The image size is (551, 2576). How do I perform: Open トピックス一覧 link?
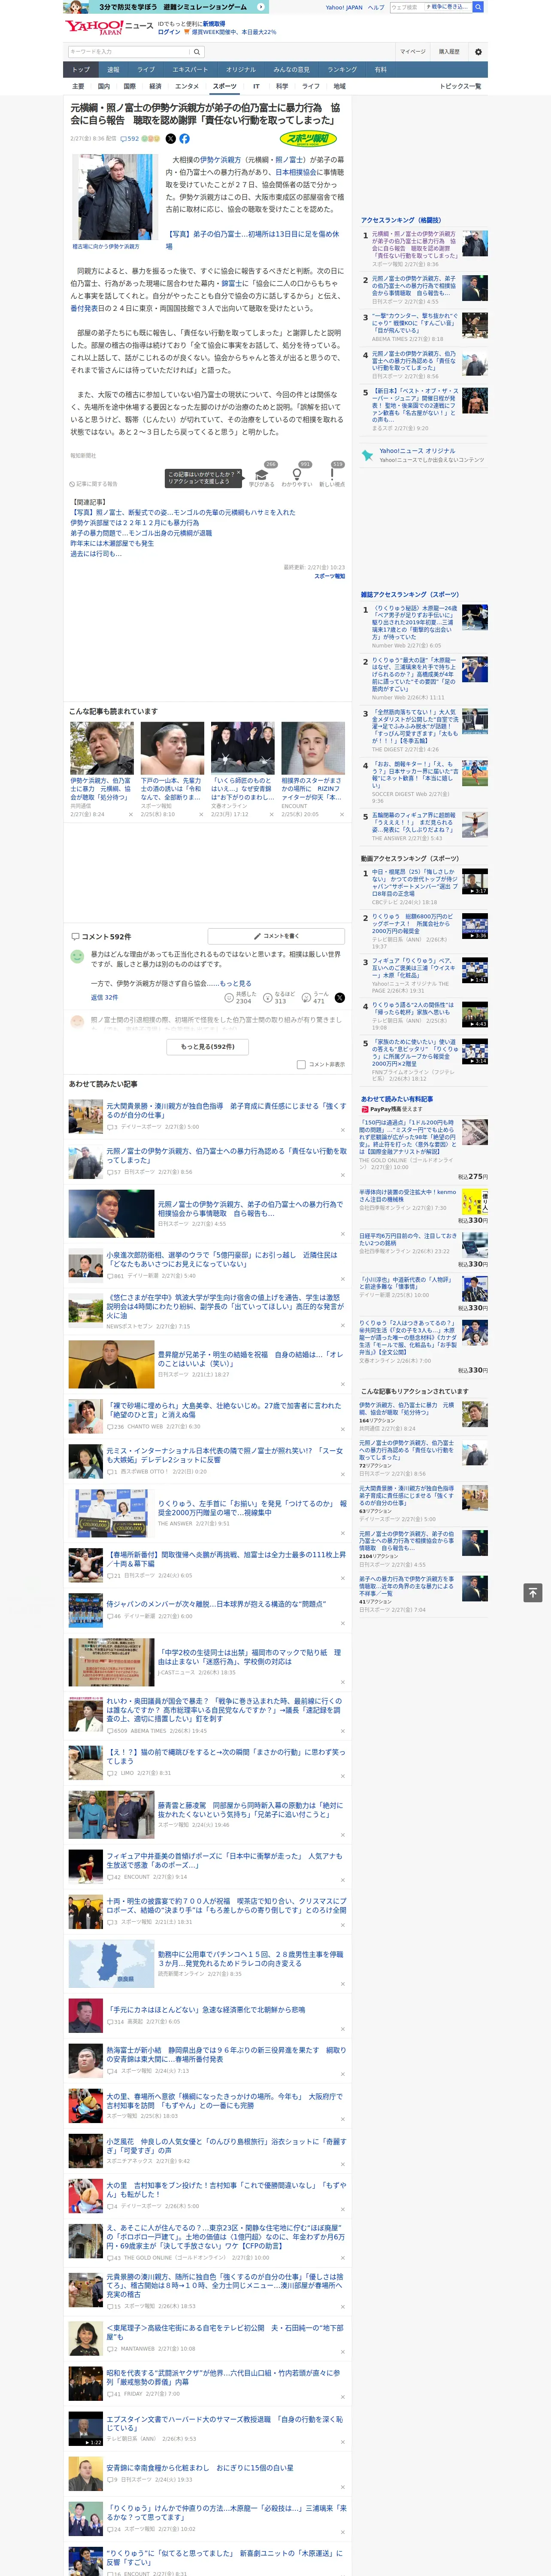[460, 86]
